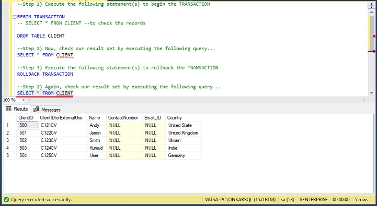377x206 pixels.
Task: Select the Name cell Kumud
Action: pyautogui.click(x=96, y=148)
